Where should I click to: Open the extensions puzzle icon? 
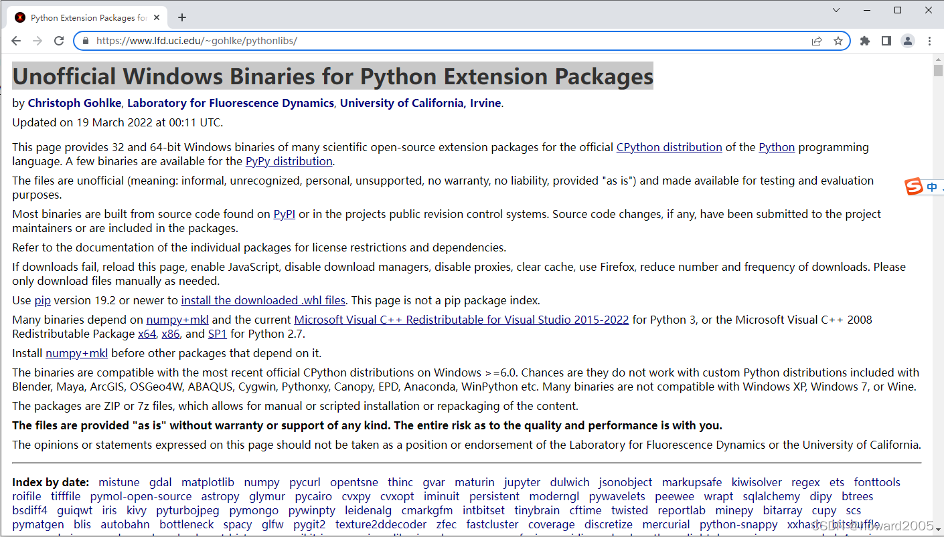click(x=865, y=41)
